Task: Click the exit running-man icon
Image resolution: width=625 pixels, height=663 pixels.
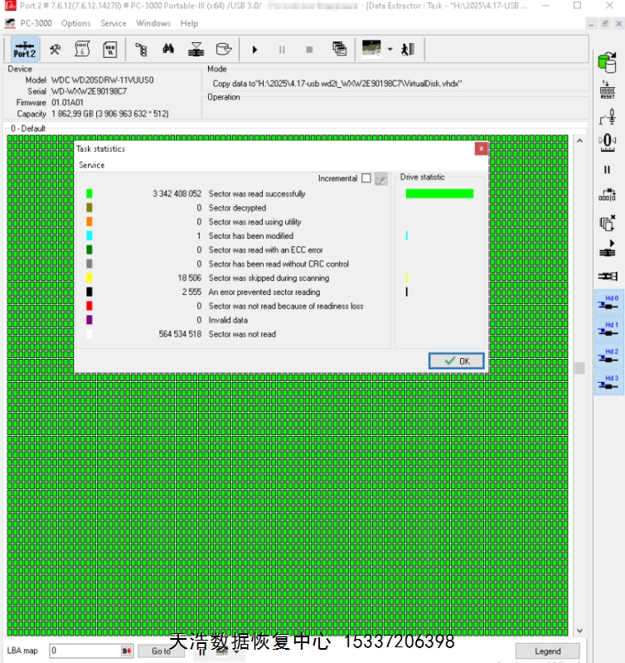Action: click(x=408, y=50)
